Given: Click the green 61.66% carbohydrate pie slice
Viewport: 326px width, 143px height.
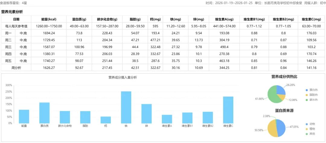Looking at the screenshot, I should tap(272, 95).
